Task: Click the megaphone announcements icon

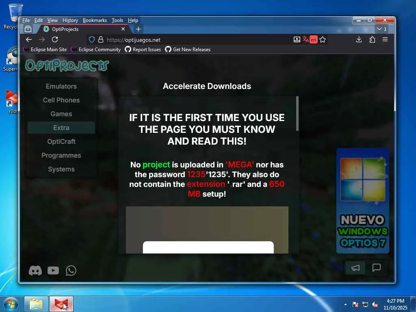Action: click(355, 268)
